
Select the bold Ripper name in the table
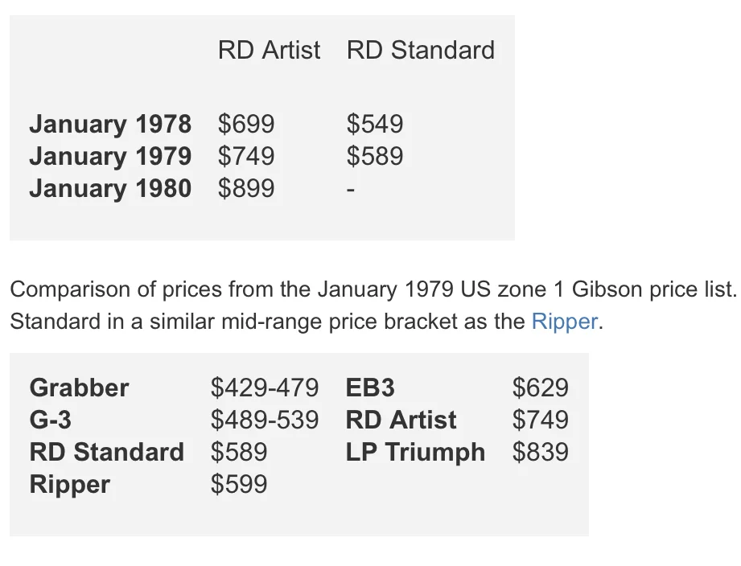69,485
